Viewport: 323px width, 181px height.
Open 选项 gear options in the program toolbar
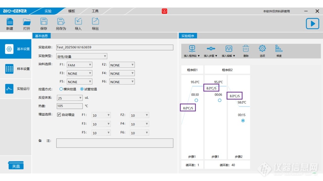[262, 49]
